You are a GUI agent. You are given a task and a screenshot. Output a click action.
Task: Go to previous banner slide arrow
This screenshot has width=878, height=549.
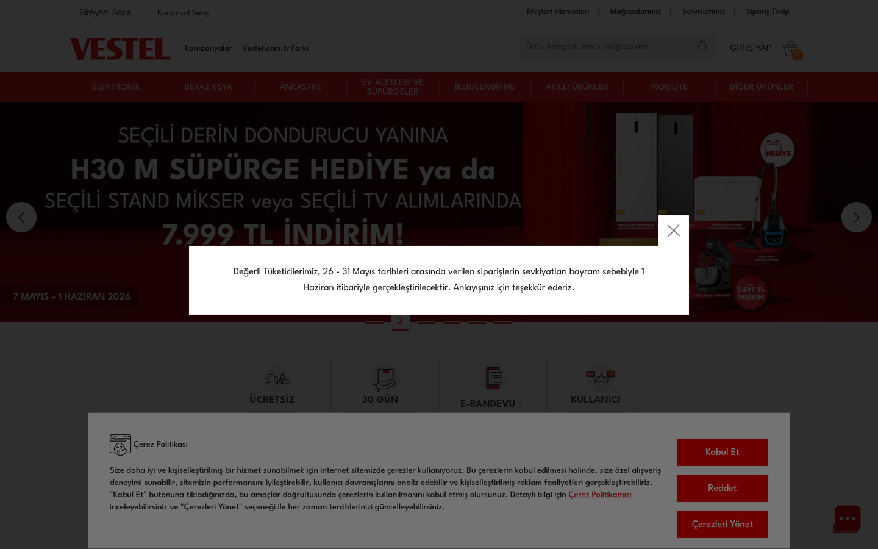pyautogui.click(x=21, y=217)
